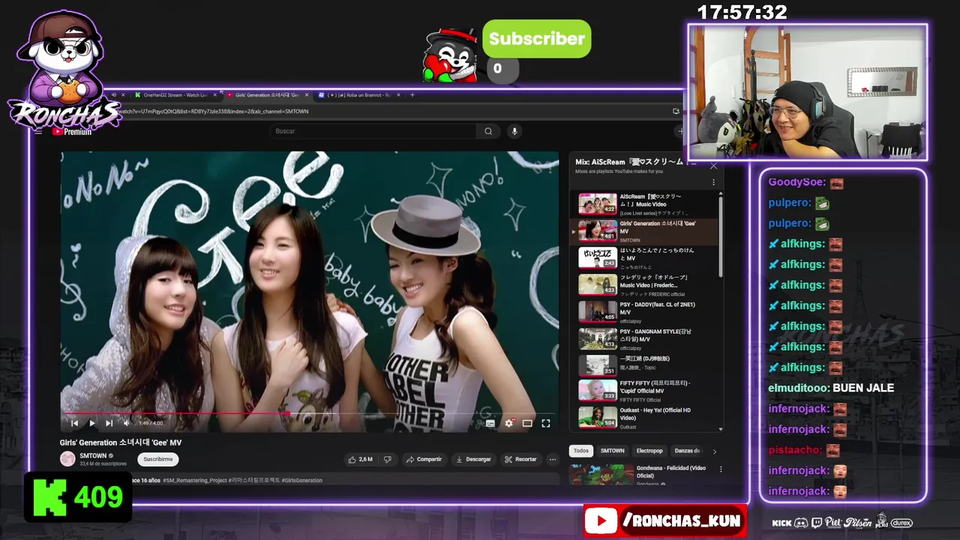Open the SMTOWN channel avatar
The width and height of the screenshot is (960, 540).
[67, 459]
